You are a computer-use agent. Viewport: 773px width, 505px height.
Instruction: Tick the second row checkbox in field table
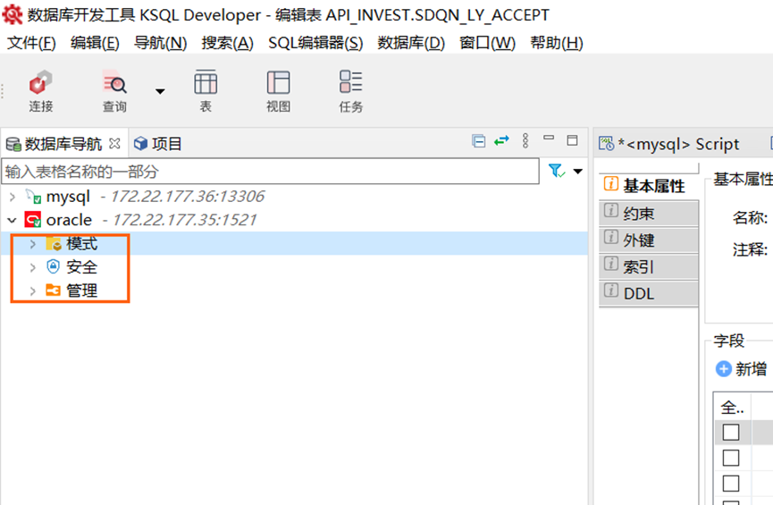tap(731, 458)
